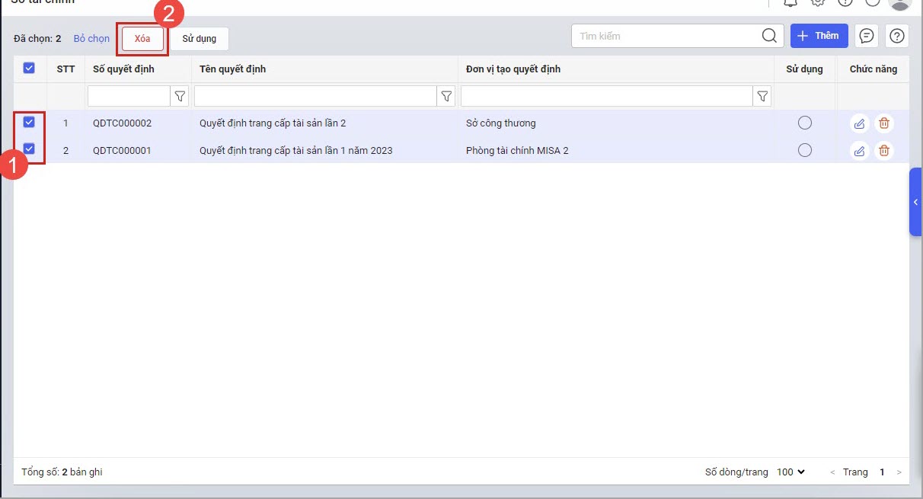This screenshot has width=923, height=499.
Task: Uncheck the checkbox for row QDTC000001
Action: pyautogui.click(x=30, y=149)
